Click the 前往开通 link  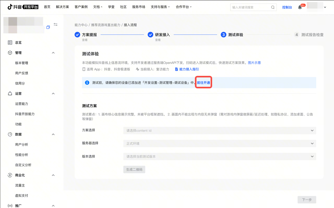(204, 83)
